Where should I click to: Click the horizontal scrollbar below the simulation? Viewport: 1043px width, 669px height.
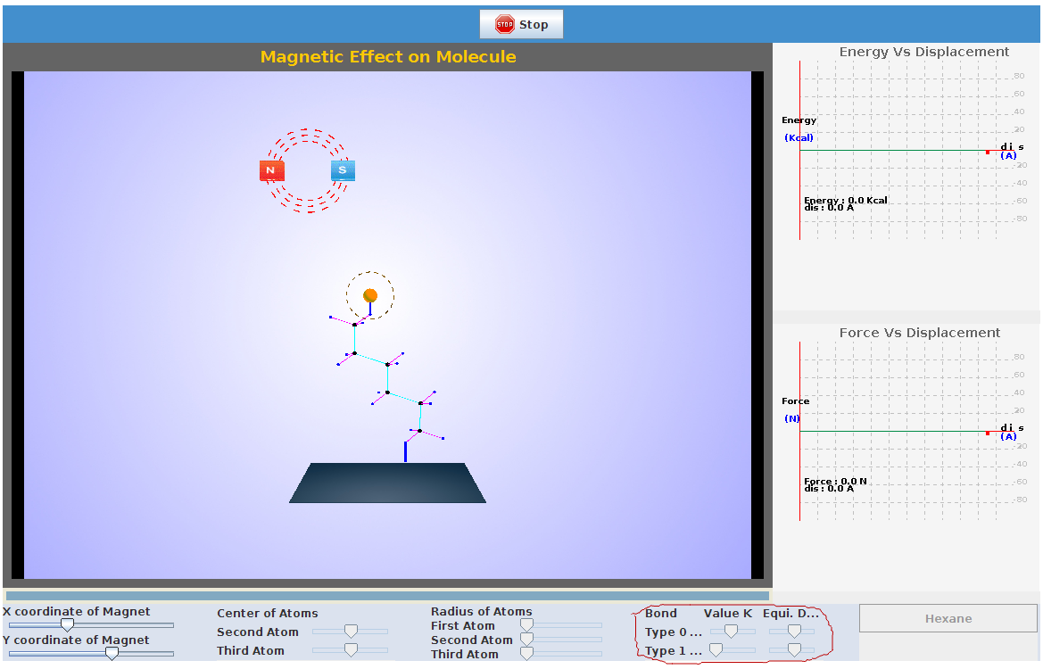(x=387, y=597)
